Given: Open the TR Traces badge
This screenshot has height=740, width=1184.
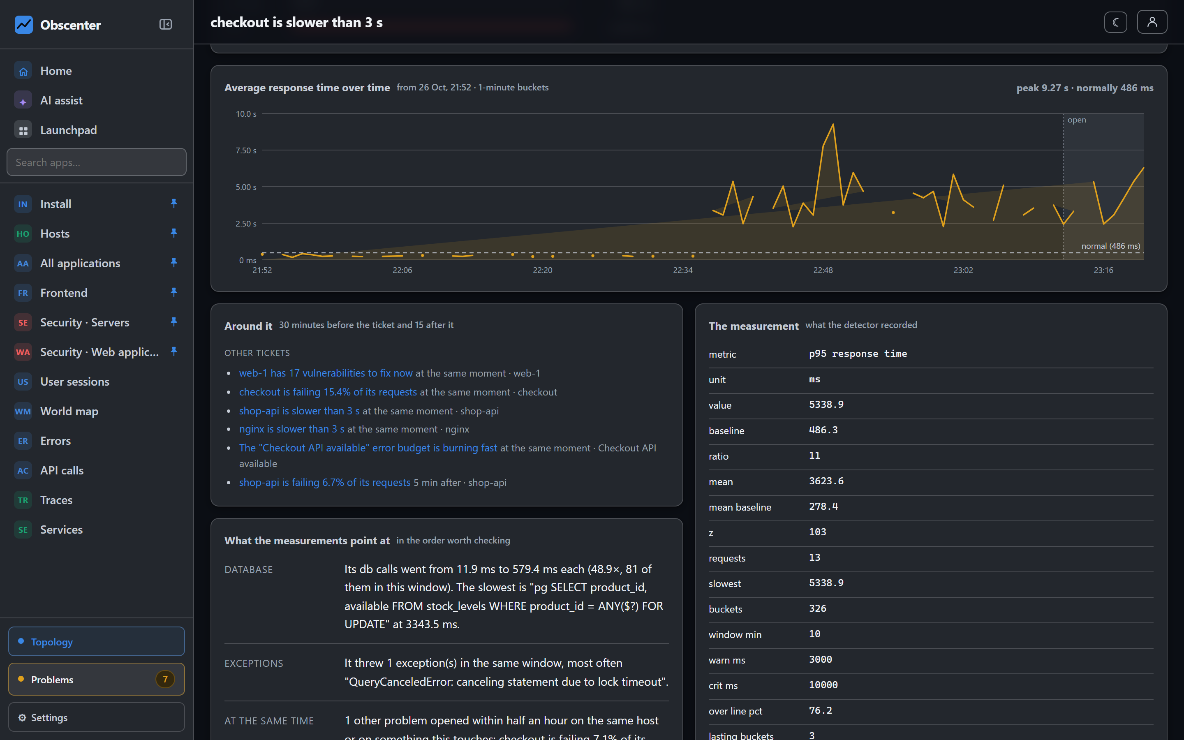Looking at the screenshot, I should pyautogui.click(x=23, y=500).
